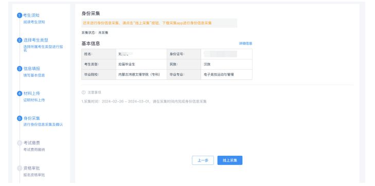Click the clock icon beside 注意事项
Screen dimensions: 375x186
point(83,92)
